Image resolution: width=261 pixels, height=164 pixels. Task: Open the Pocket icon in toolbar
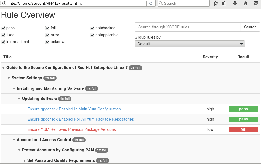pos(255,4)
